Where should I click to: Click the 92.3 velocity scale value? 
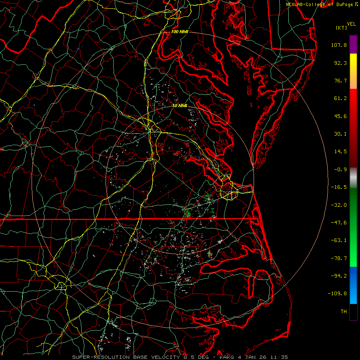tap(340, 63)
